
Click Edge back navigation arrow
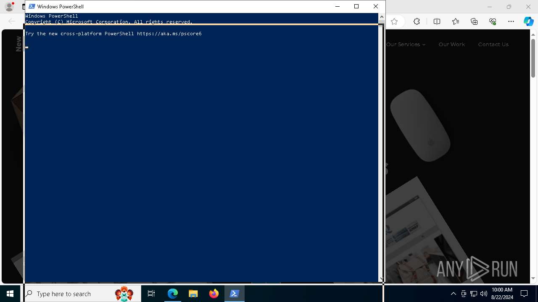click(x=12, y=21)
